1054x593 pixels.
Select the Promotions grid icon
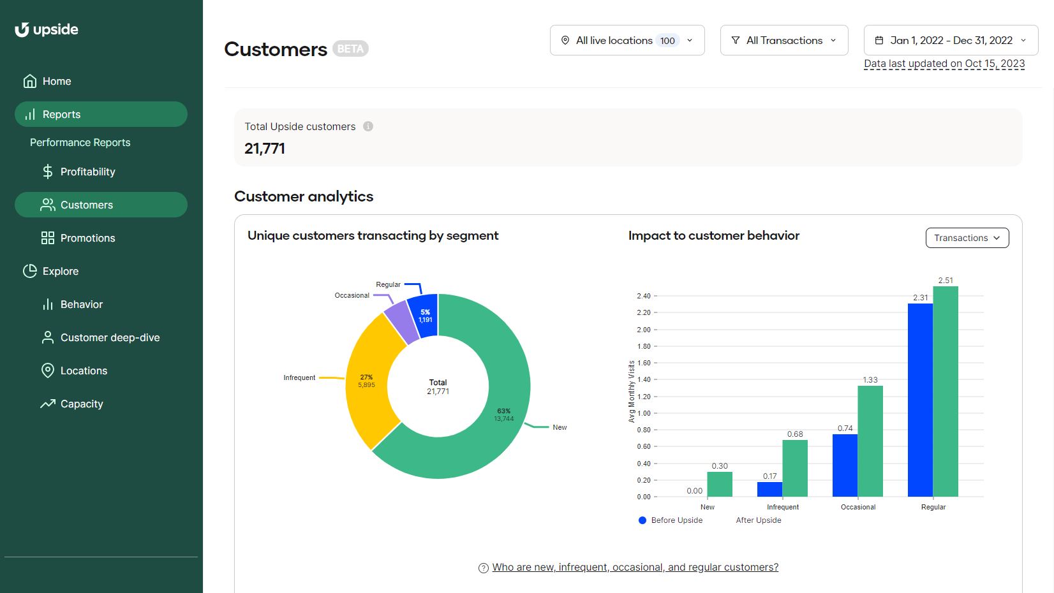point(47,238)
